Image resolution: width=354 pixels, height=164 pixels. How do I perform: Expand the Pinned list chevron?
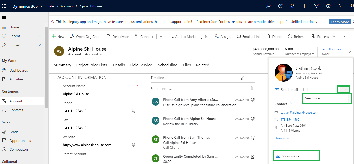pos(39,45)
